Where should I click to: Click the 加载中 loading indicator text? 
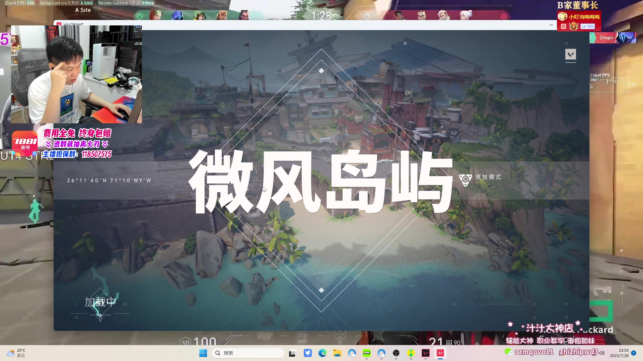point(100,302)
